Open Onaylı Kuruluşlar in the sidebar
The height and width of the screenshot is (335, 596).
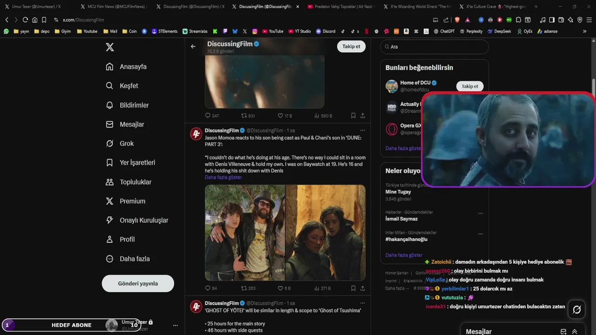pyautogui.click(x=137, y=220)
